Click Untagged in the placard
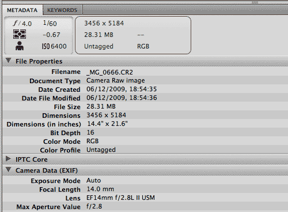This screenshot has height=212, width=288. tap(98, 46)
